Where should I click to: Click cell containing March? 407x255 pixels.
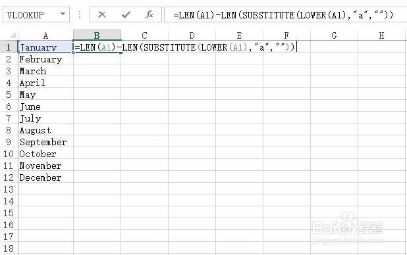click(x=45, y=71)
